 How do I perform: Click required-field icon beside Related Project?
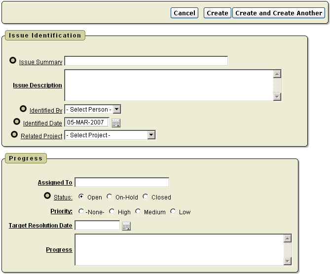coord(14,134)
